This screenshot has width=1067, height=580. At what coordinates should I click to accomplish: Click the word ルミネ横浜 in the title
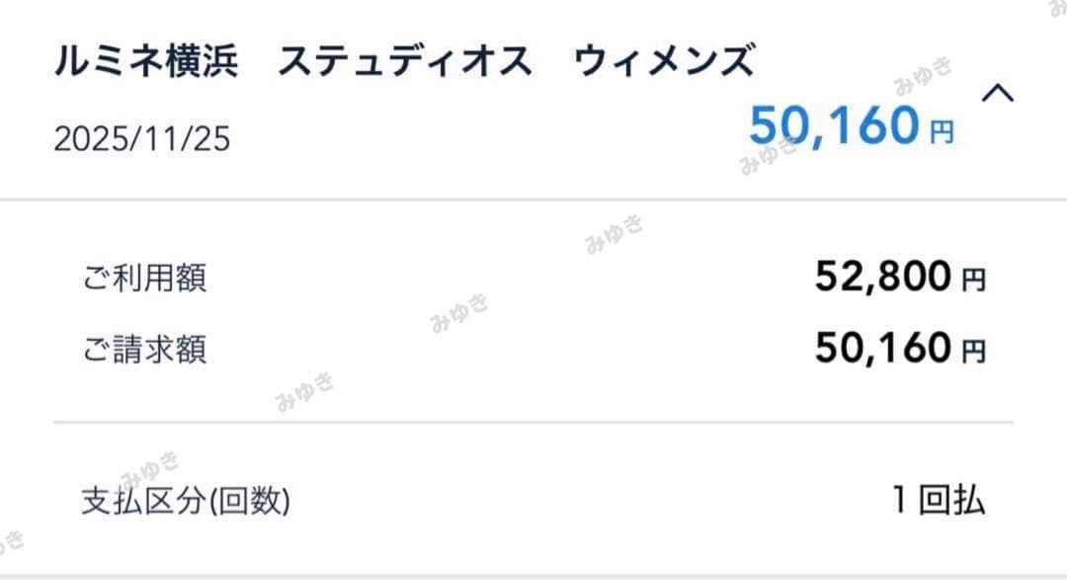(x=144, y=61)
